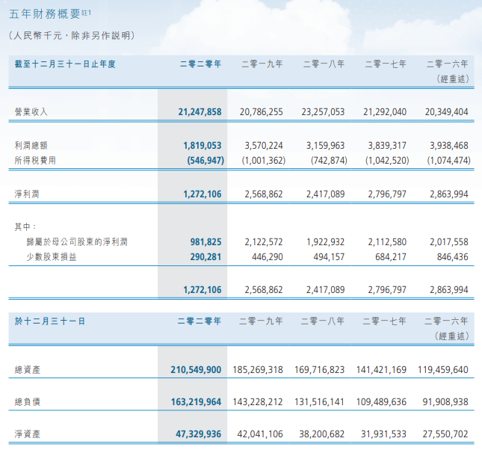
Task: Click total profit 3,938,468
Action: [x=449, y=145]
